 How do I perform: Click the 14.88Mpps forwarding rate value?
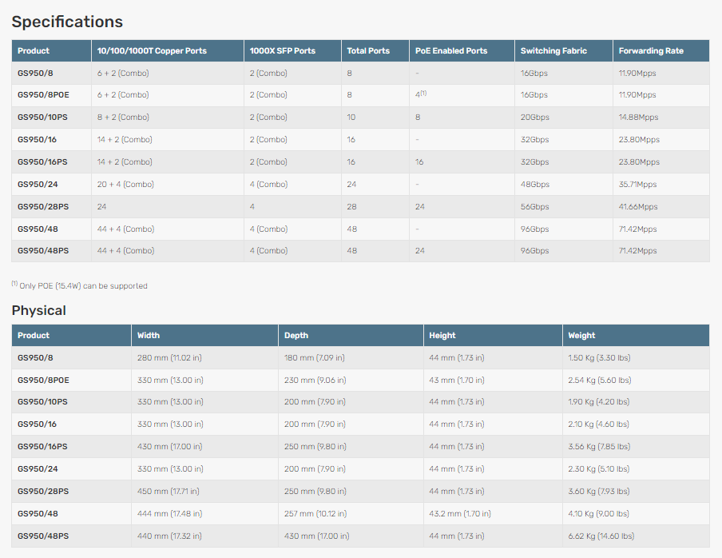point(638,117)
